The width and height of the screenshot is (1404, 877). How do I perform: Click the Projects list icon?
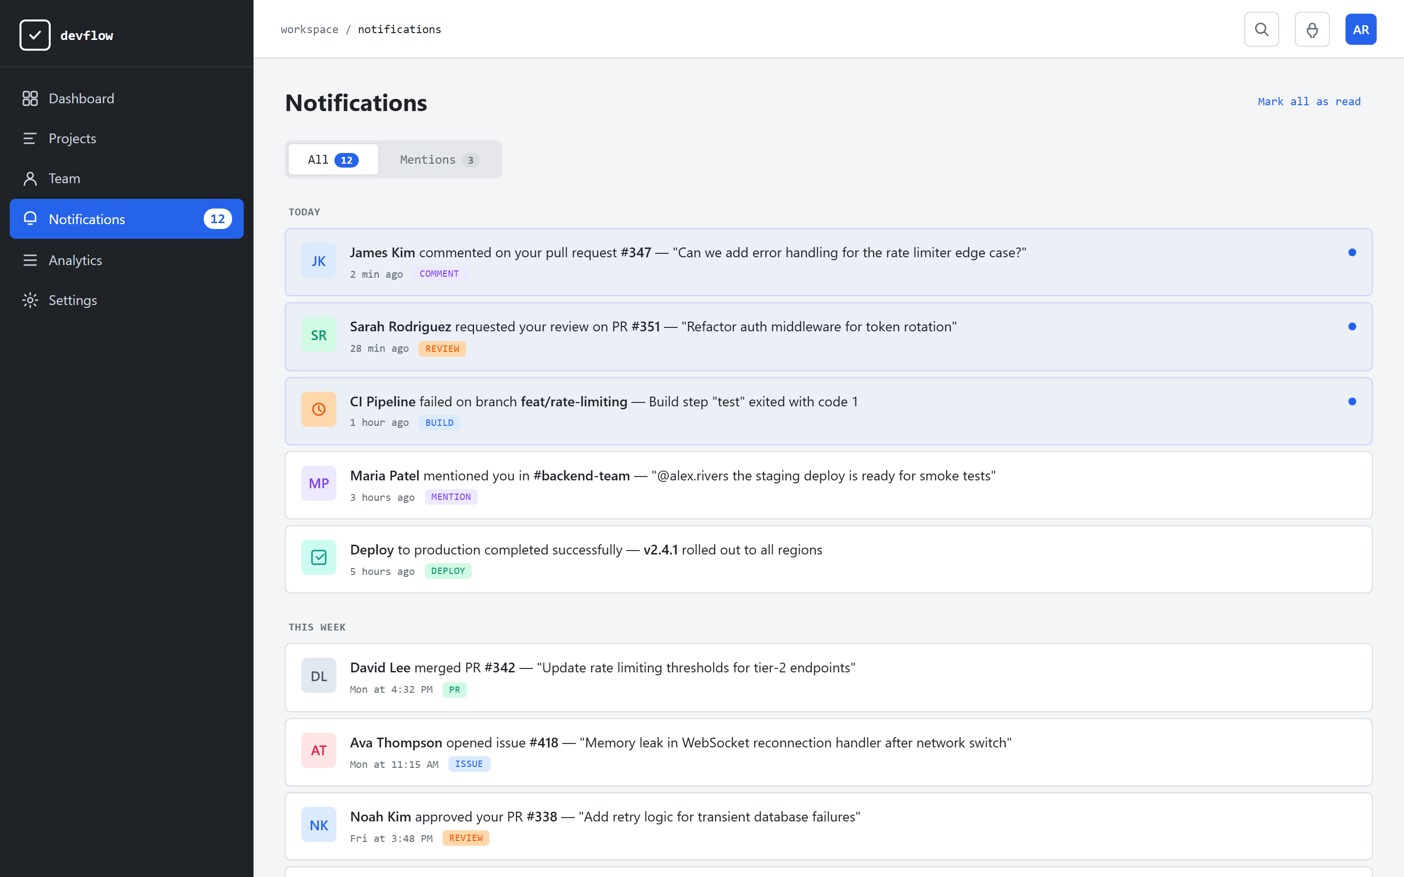click(30, 138)
